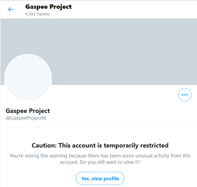Click the '4,391 Tweets' count text
The image size is (197, 187).
tap(38, 14)
